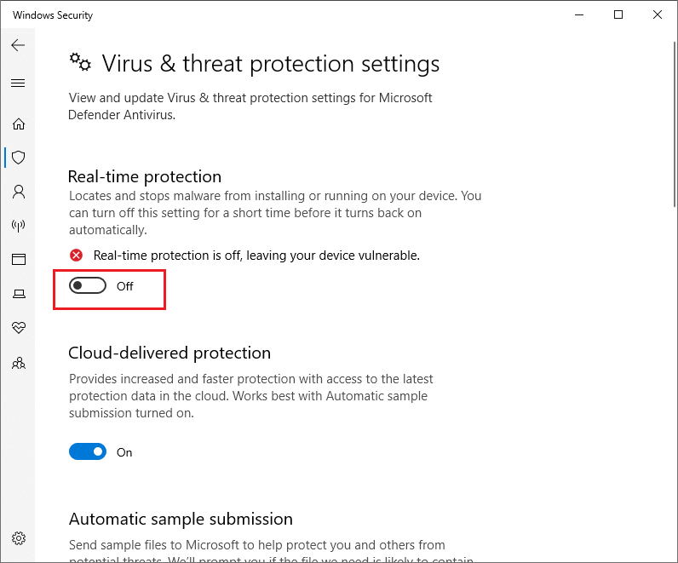Screen dimensions: 678x563
Task: Click the vertical scrollbar thumb
Action: coord(675,124)
